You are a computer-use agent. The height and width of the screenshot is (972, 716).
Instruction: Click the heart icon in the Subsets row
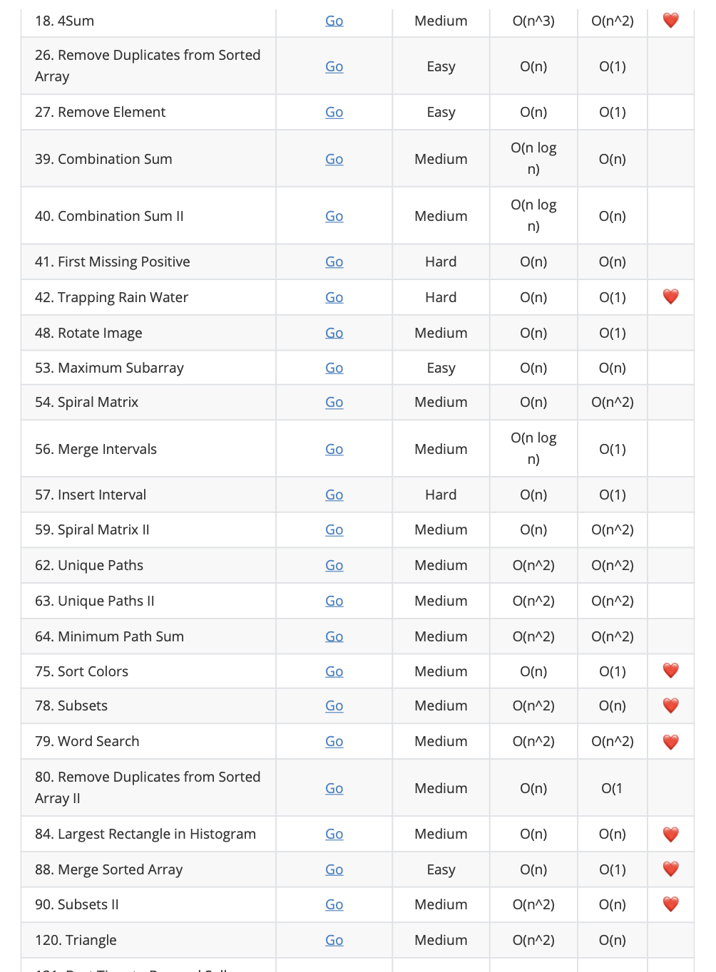click(670, 706)
